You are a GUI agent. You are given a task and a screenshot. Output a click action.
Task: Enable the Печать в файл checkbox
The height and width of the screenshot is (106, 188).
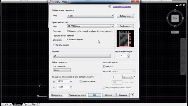click(54, 45)
